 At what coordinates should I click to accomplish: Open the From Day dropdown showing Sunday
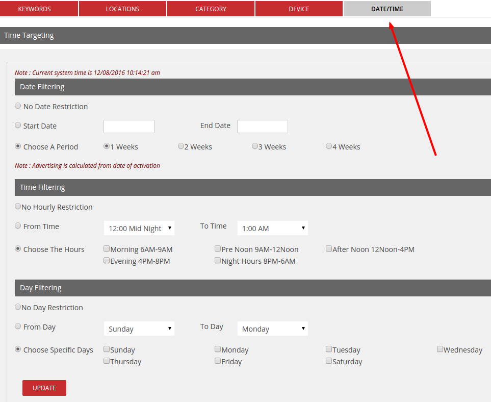[139, 329]
